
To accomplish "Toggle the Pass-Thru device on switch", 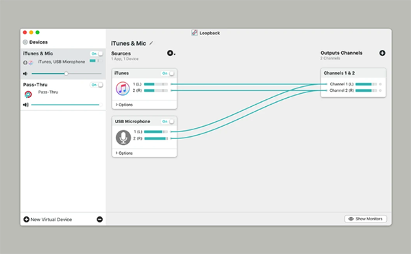I will tap(97, 85).
